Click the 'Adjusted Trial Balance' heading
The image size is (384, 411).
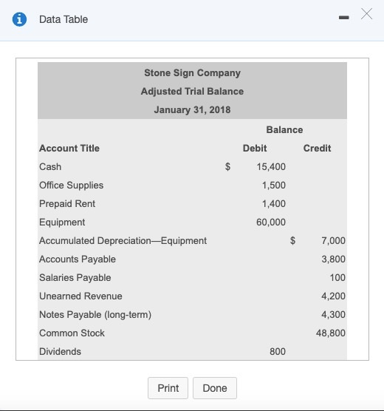pyautogui.click(x=192, y=91)
